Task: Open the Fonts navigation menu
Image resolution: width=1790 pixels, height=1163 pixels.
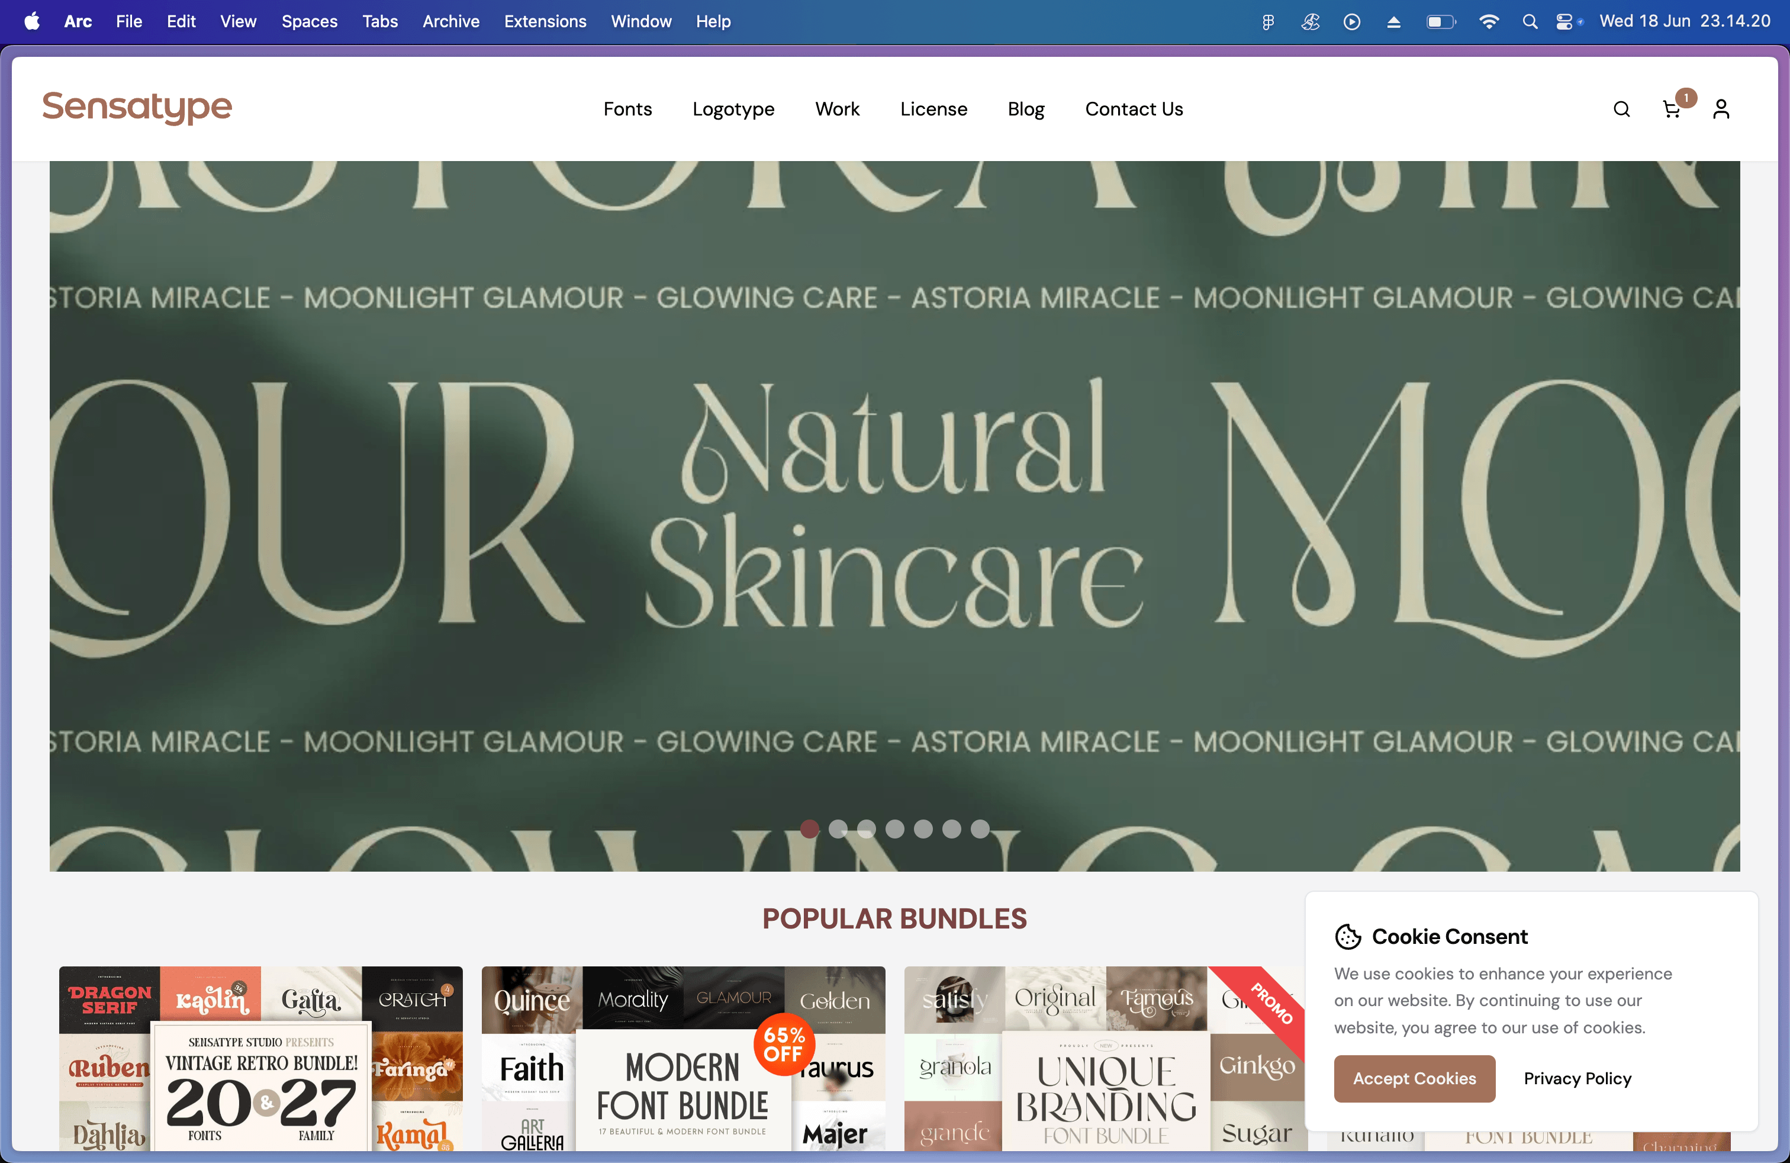Action: coord(627,109)
